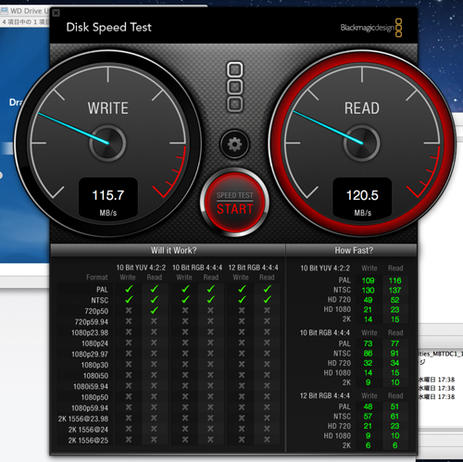Click the WD Drive Utilities window title
Image resolution: width=463 pixels, height=462 pixels.
30,11
